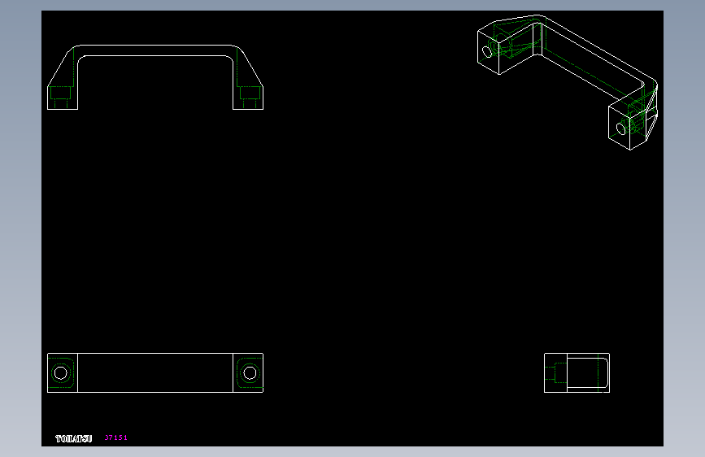Screen dimensions: 705x457
Task: Select the right side view of handle
Action: pyautogui.click(x=577, y=373)
